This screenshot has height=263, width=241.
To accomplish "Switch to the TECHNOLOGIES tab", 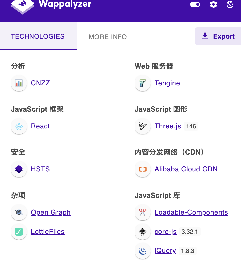I will [38, 36].
